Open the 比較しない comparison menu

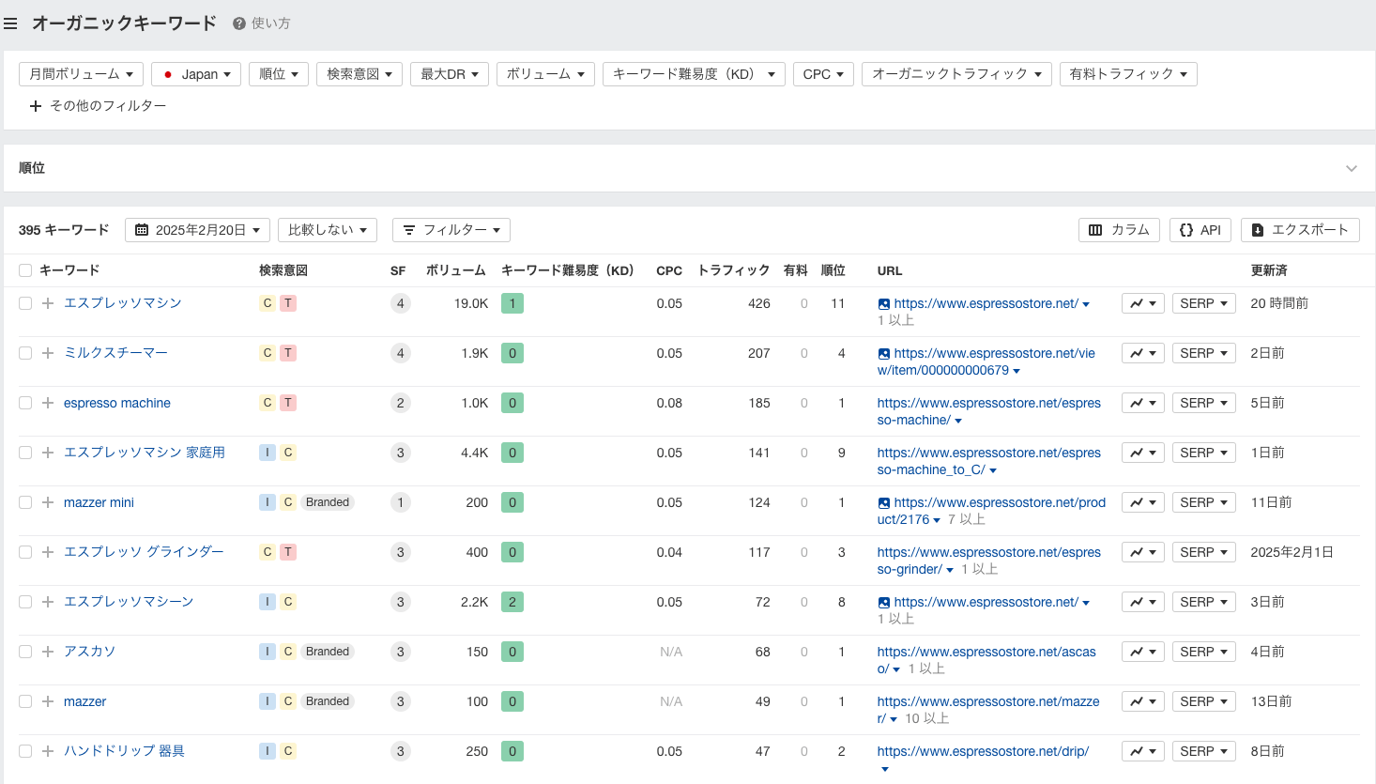point(327,229)
